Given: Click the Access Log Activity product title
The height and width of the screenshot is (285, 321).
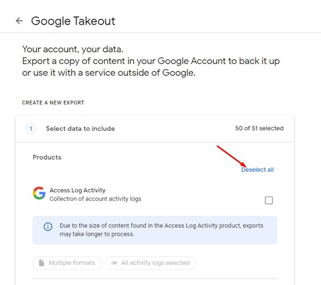Looking at the screenshot, I should (x=78, y=190).
